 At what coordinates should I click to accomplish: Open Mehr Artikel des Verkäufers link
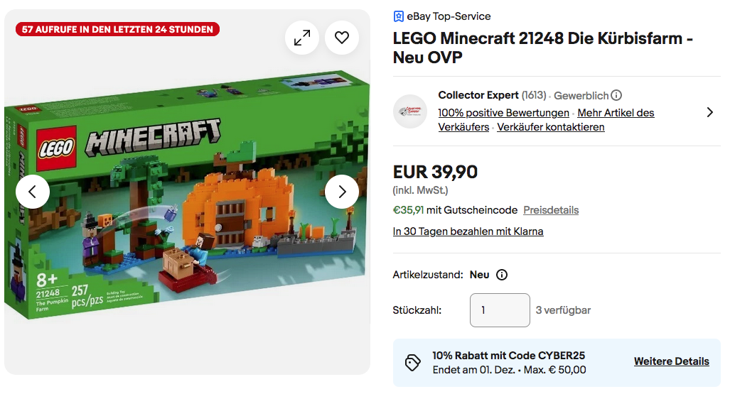616,113
